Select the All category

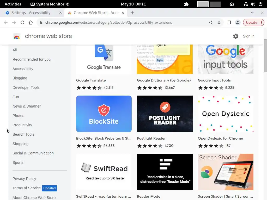pos(15,50)
